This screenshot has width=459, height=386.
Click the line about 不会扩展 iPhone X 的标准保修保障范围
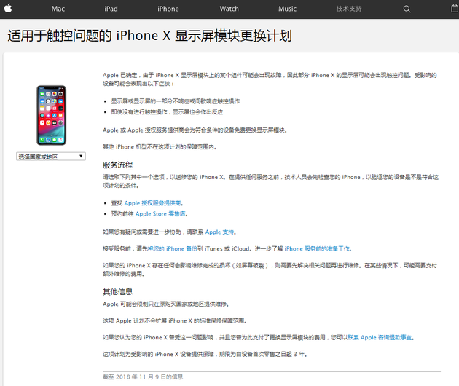point(174,321)
